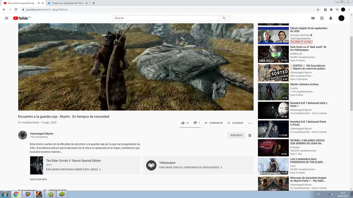Open the SORTEO 100 Suscriptores thumbnail
This screenshot has height=198, width=353.
tap(273, 73)
